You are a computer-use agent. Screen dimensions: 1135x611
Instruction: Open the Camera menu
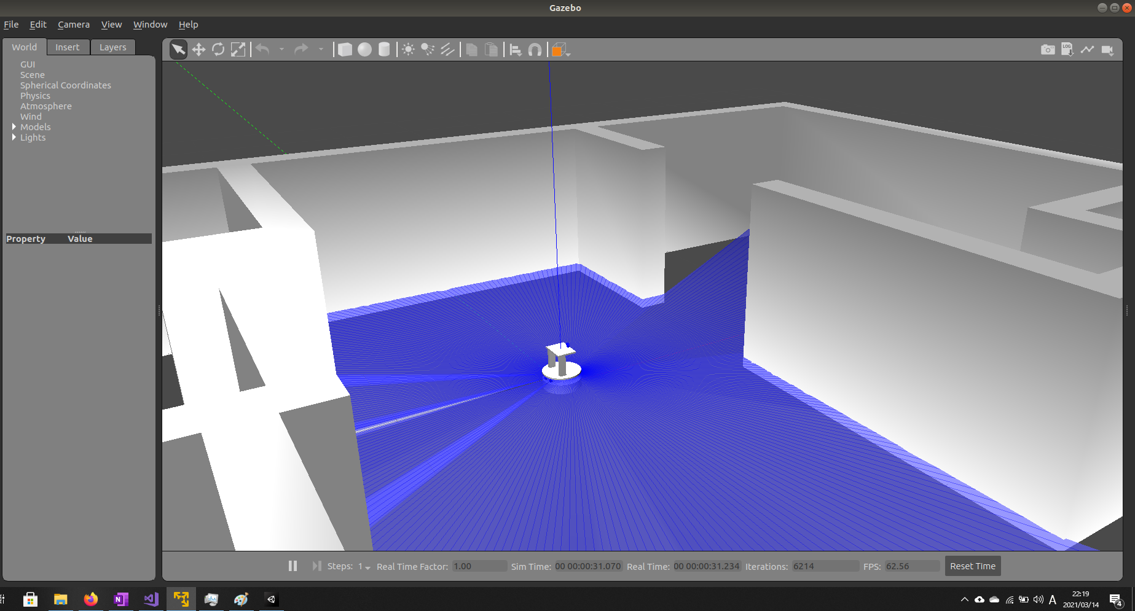[73, 25]
